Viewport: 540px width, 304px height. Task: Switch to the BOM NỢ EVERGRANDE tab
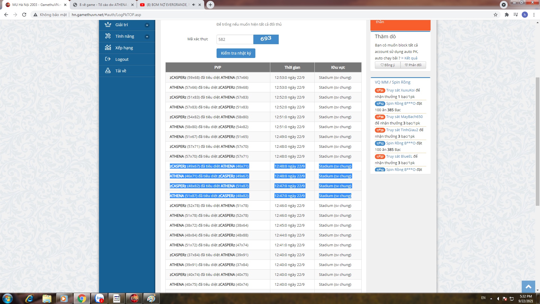168,5
